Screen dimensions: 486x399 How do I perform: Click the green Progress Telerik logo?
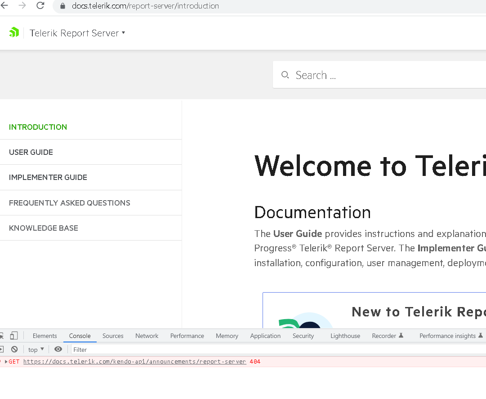click(x=14, y=32)
